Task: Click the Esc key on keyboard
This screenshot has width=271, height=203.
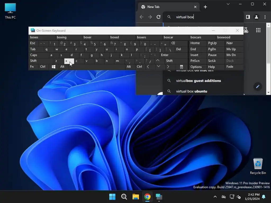Action: pyautogui.click(x=34, y=43)
